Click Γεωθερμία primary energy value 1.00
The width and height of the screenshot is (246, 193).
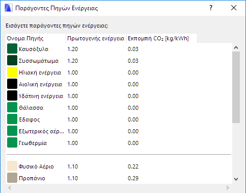(73, 143)
